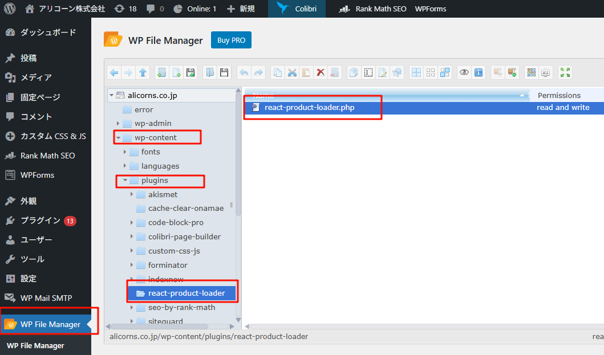Click the Colibri link in admin bar
This screenshot has height=355, width=604.
point(297,9)
